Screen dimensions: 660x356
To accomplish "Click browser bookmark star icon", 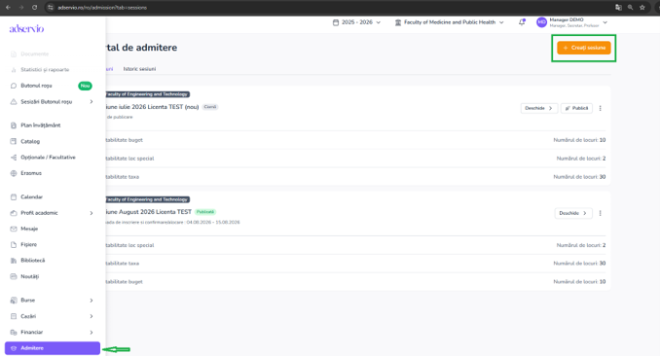I will pos(642,7).
